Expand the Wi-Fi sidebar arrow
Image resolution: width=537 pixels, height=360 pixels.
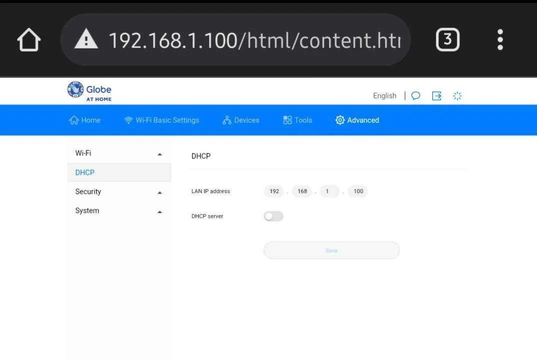159,154
